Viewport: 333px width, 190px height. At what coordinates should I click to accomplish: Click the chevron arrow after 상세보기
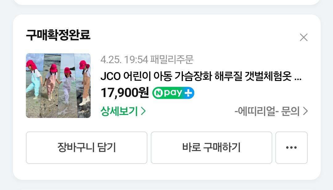pos(143,111)
